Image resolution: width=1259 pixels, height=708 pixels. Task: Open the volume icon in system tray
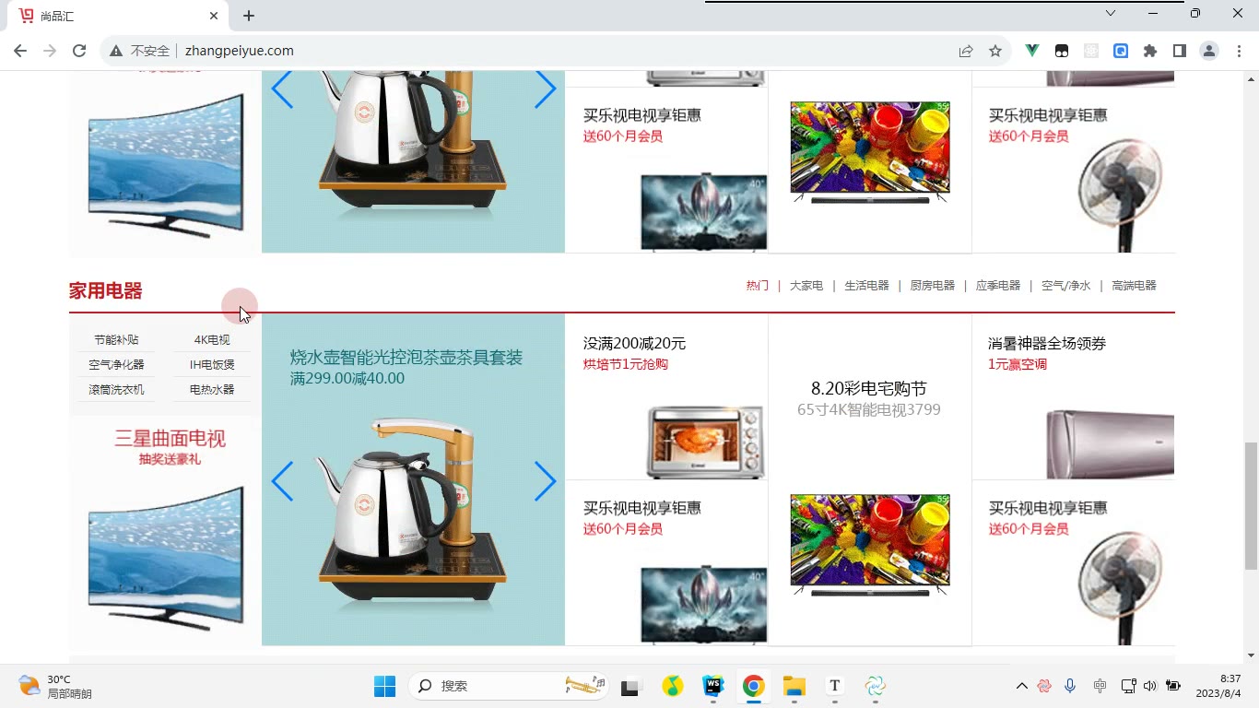click(1149, 686)
